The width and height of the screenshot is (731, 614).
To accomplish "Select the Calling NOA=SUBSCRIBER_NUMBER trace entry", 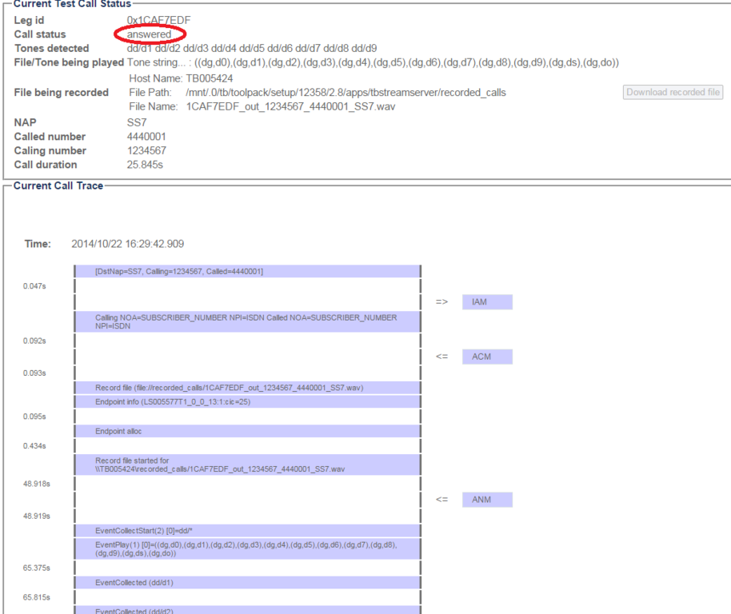I will pos(247,321).
